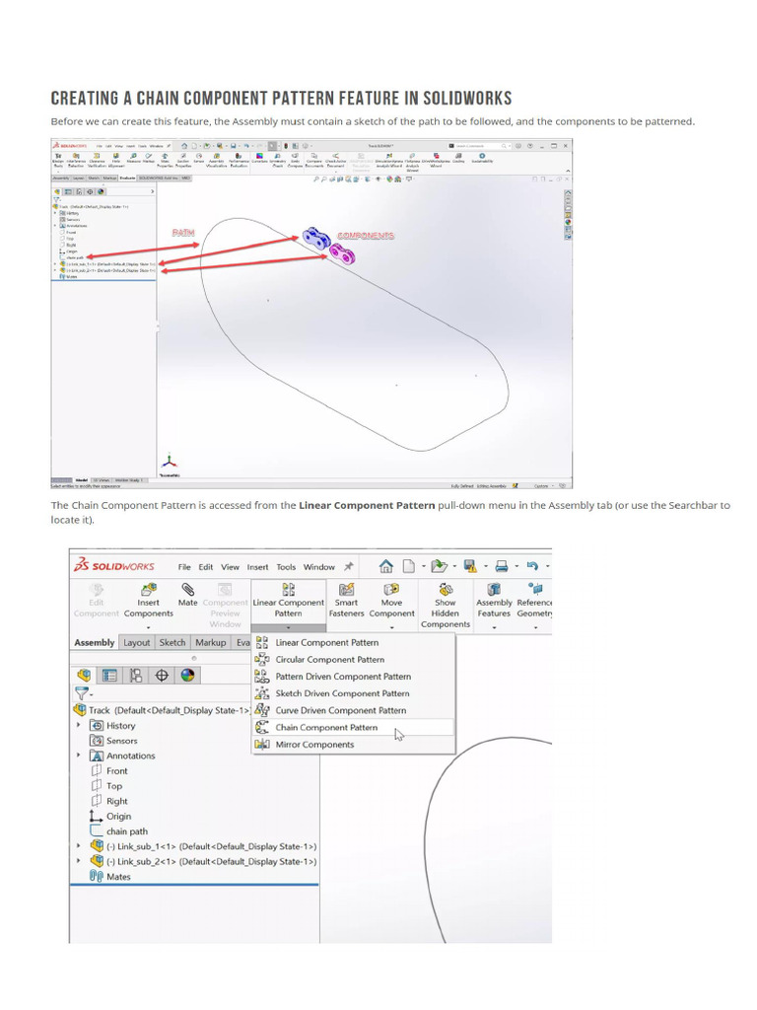
Task: Click the Undo arrow icon
Action: [532, 566]
